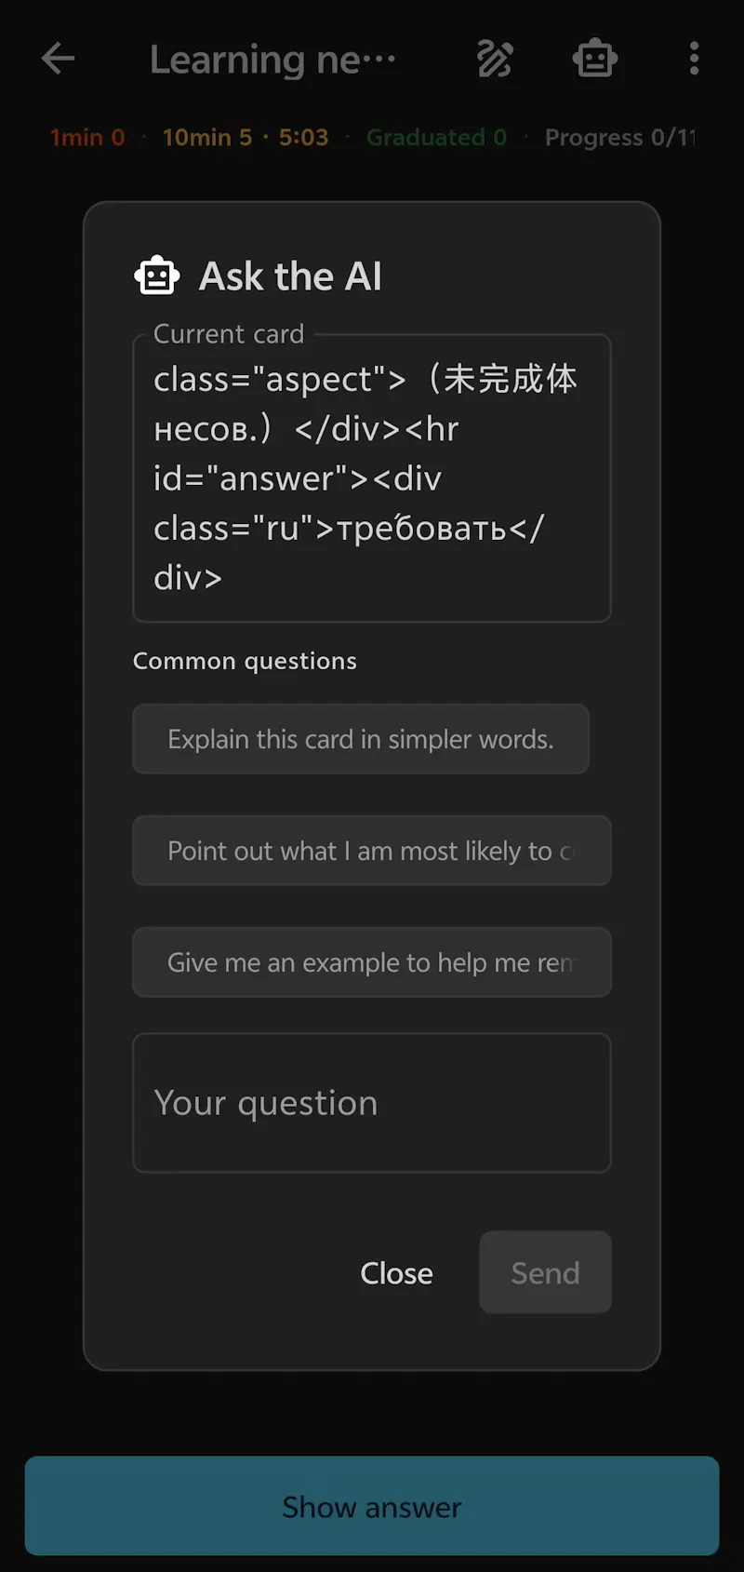
Task: Focus the 'Your question' input field
Action: (x=372, y=1103)
